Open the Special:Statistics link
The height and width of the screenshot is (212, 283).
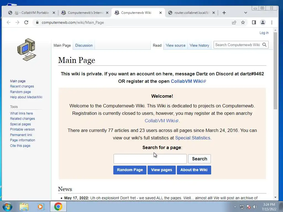193,138
